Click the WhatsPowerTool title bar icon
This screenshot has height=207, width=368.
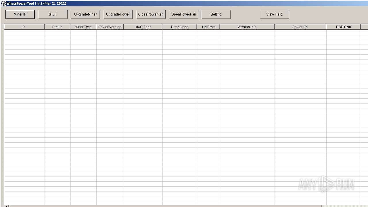coord(3,3)
